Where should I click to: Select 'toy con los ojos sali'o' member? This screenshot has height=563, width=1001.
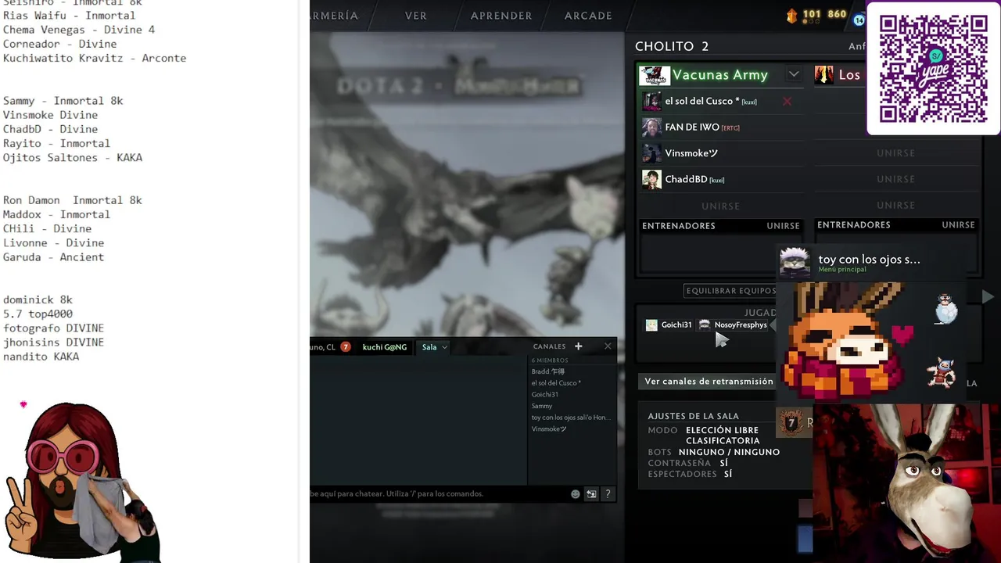571,418
